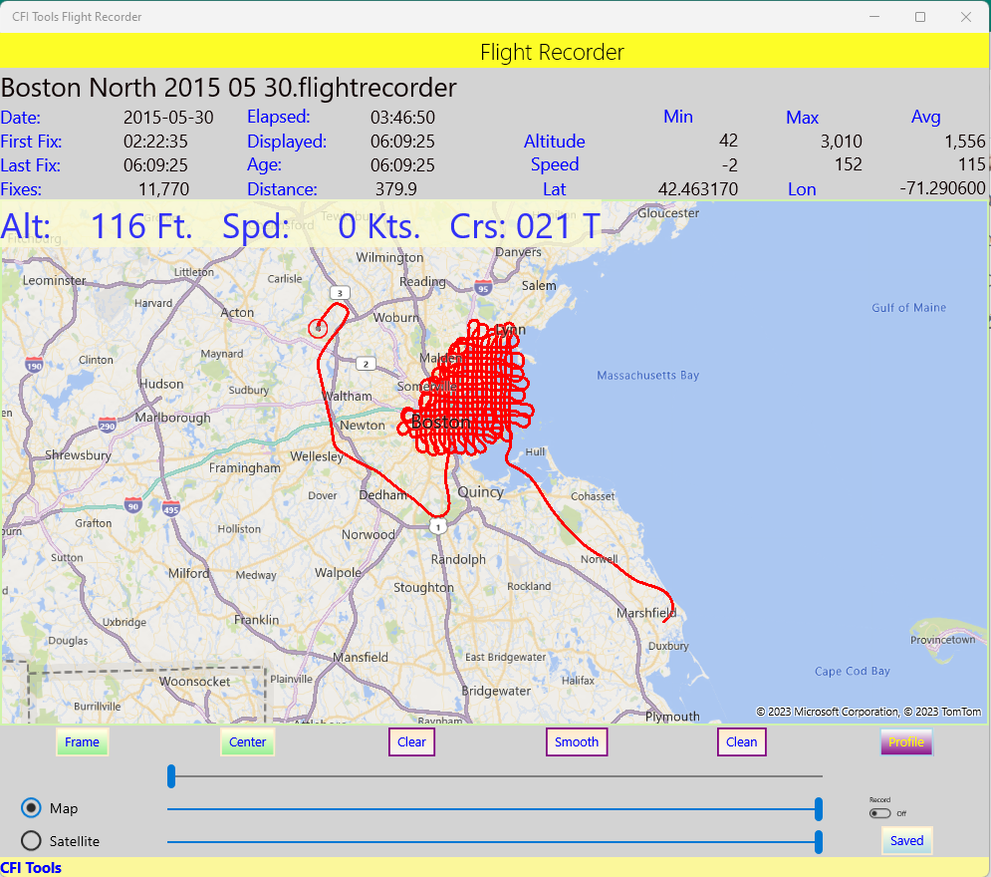Click the Distance value '379.9'
The width and height of the screenshot is (991, 877).
[396, 189]
